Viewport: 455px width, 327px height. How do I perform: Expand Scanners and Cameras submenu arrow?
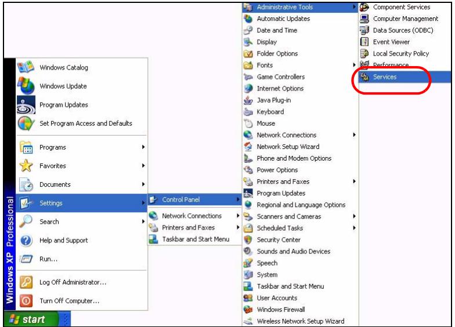(354, 216)
